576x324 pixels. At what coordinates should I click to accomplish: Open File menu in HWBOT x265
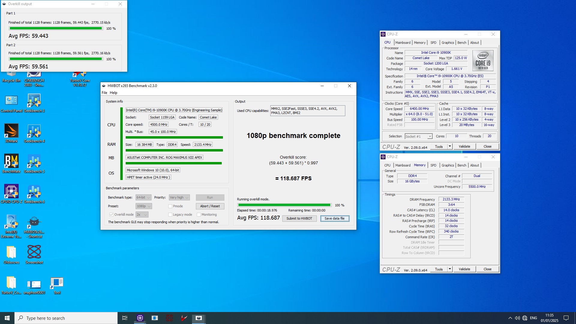tap(104, 93)
